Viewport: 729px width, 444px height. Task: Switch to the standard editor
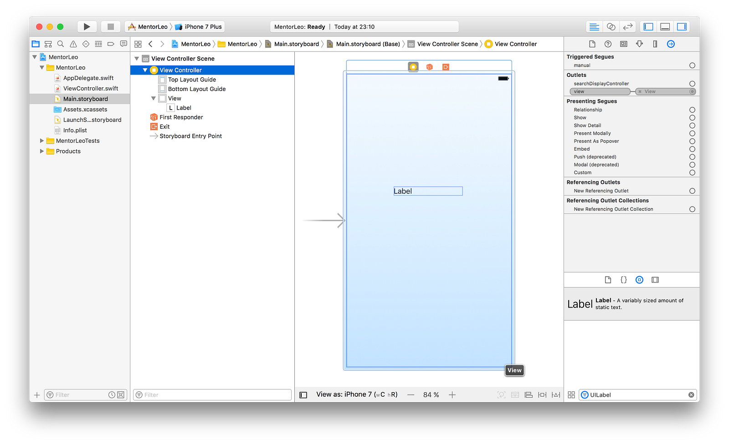(x=594, y=27)
